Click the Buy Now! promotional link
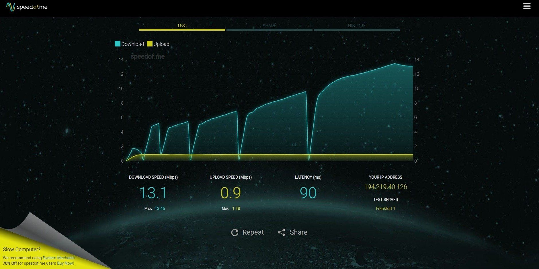This screenshot has width=539, height=269. point(65,263)
